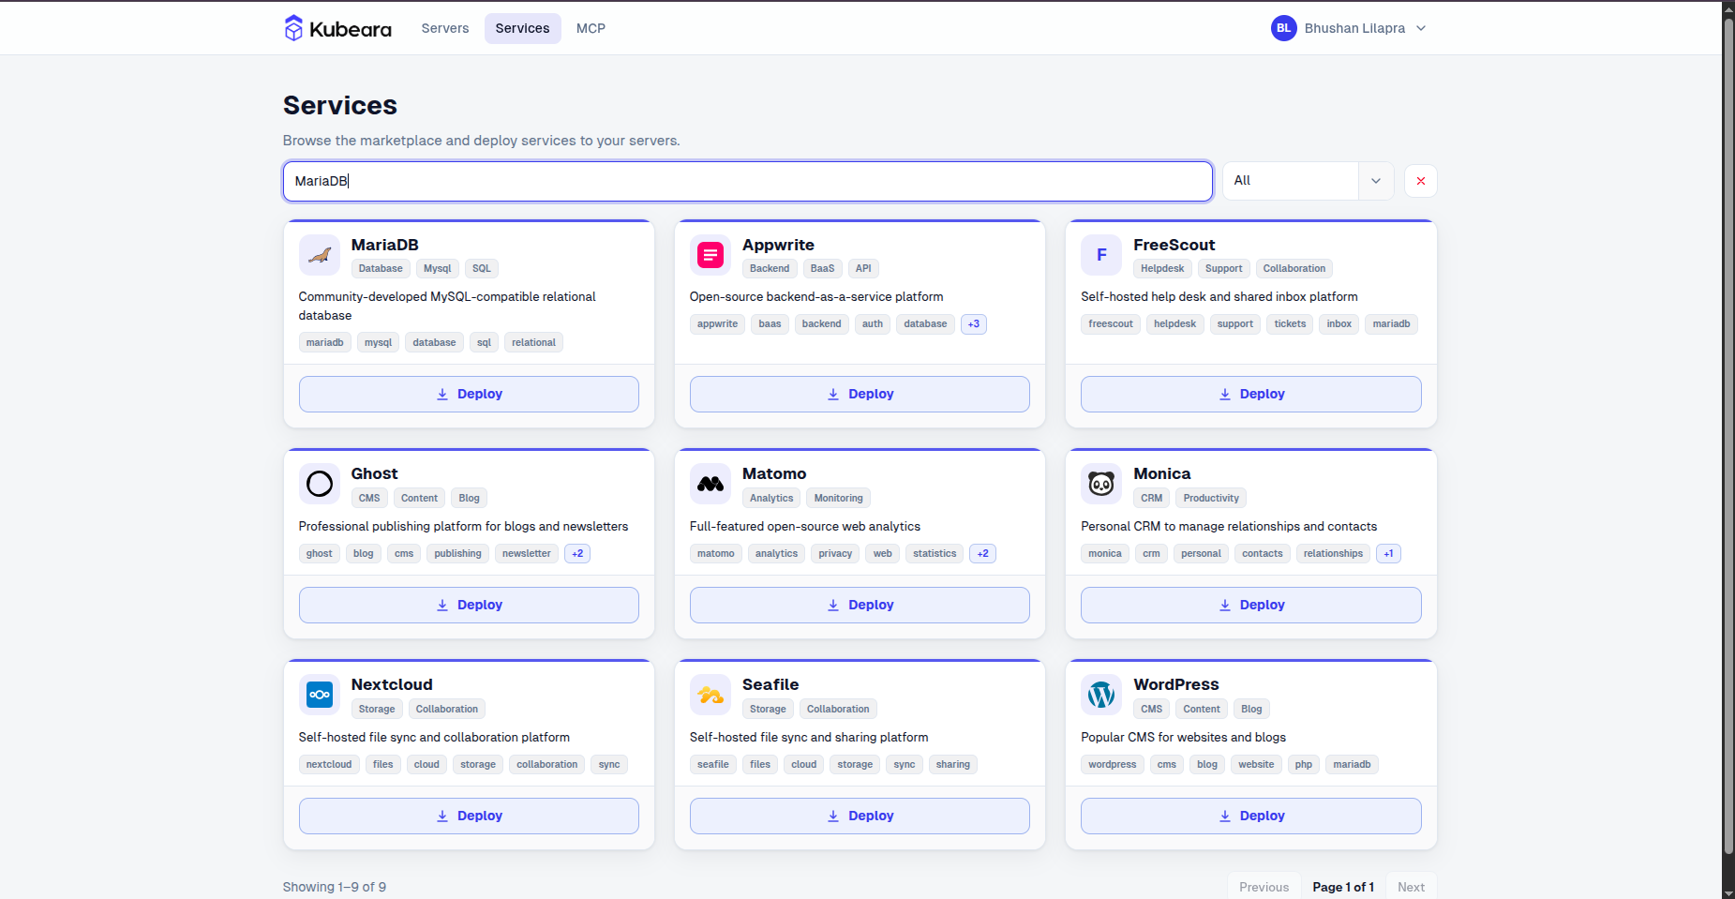Click the Database category tag on MariaDB
Viewport: 1735px width, 899px height.
(381, 269)
